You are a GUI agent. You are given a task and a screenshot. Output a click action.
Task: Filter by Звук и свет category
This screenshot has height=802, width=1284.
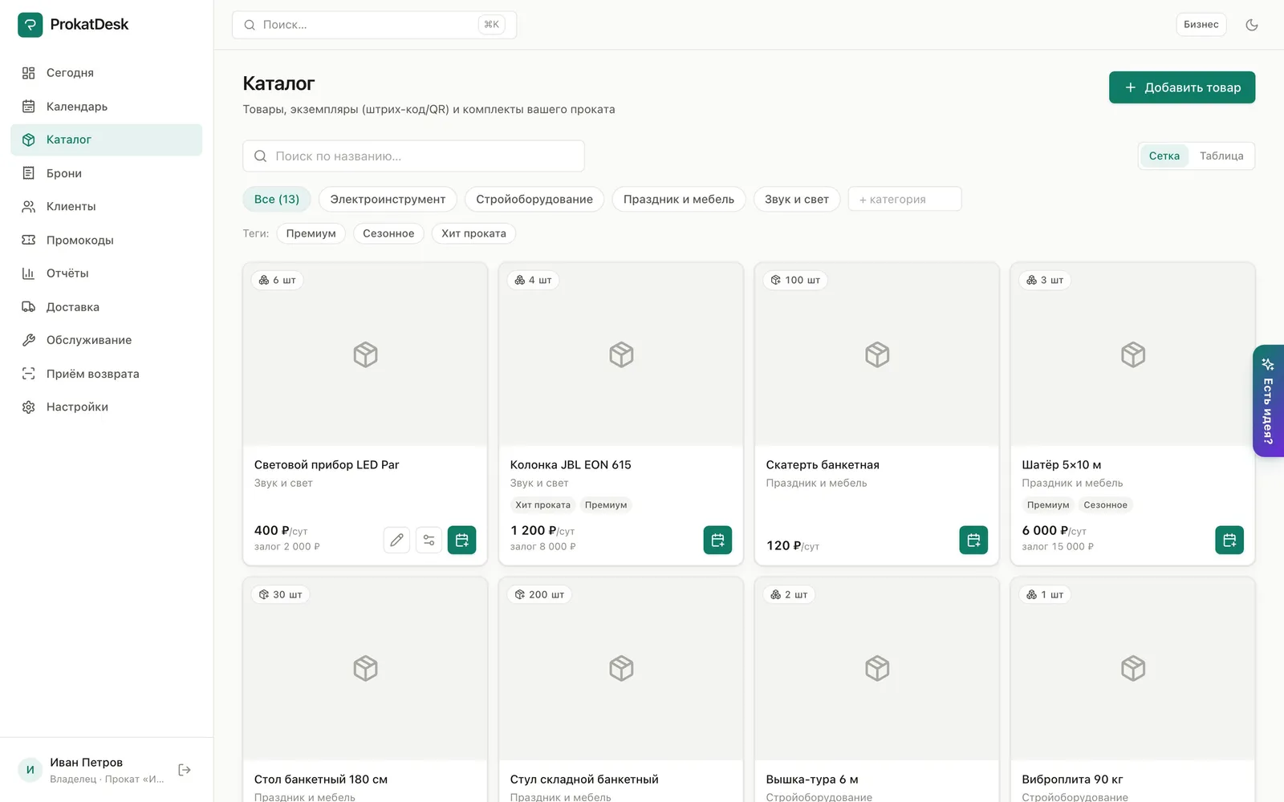click(797, 200)
